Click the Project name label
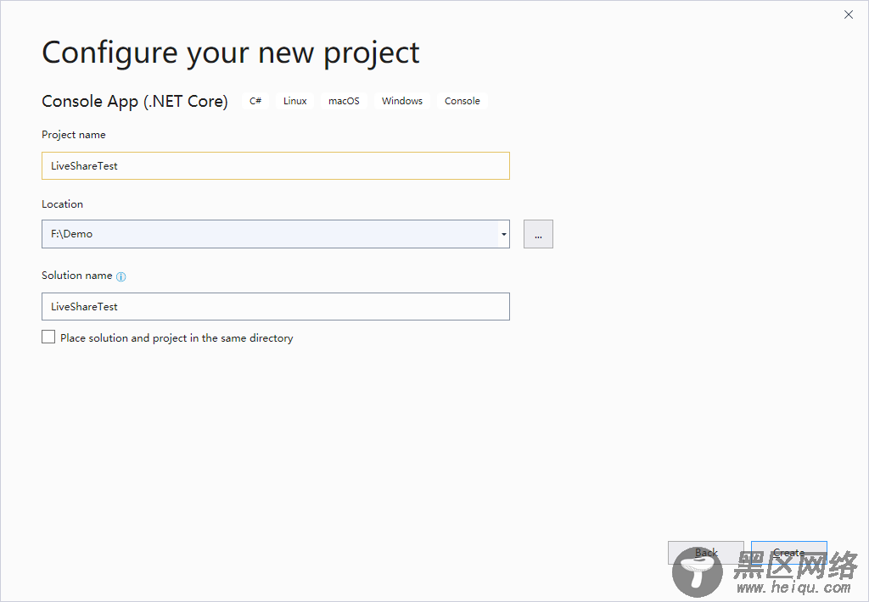Viewport: 869px width, 602px height. (x=74, y=135)
